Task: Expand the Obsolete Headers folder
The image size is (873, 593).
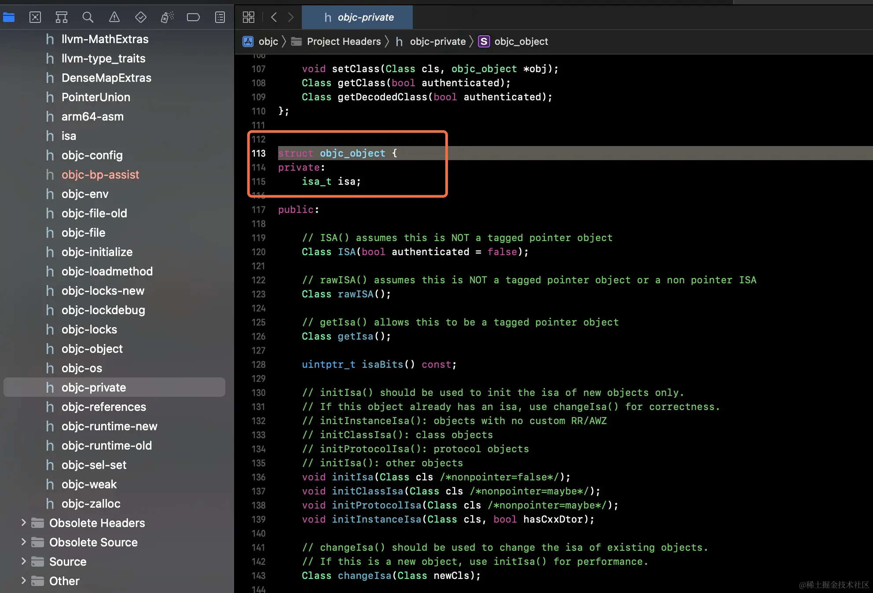Action: pyautogui.click(x=23, y=523)
